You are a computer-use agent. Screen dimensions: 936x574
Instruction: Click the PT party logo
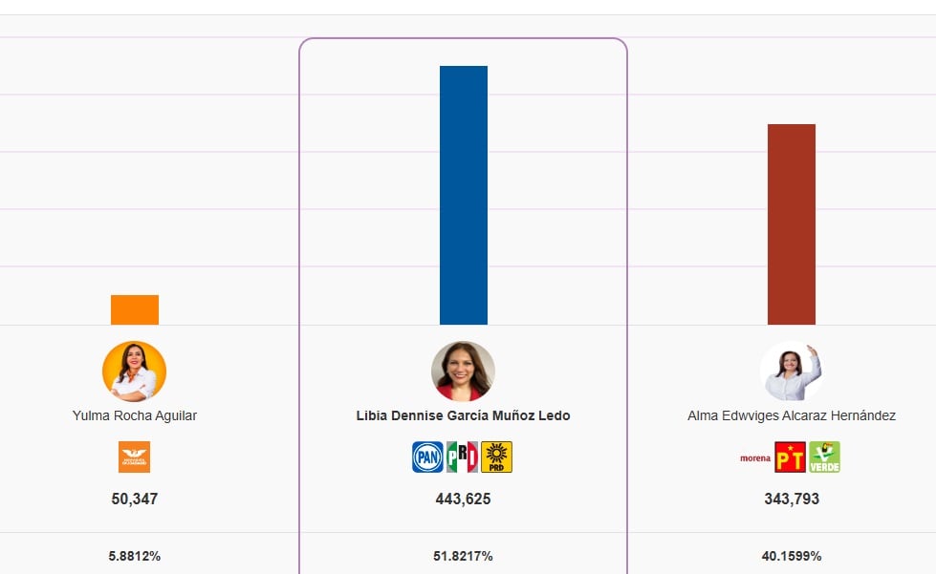(790, 457)
